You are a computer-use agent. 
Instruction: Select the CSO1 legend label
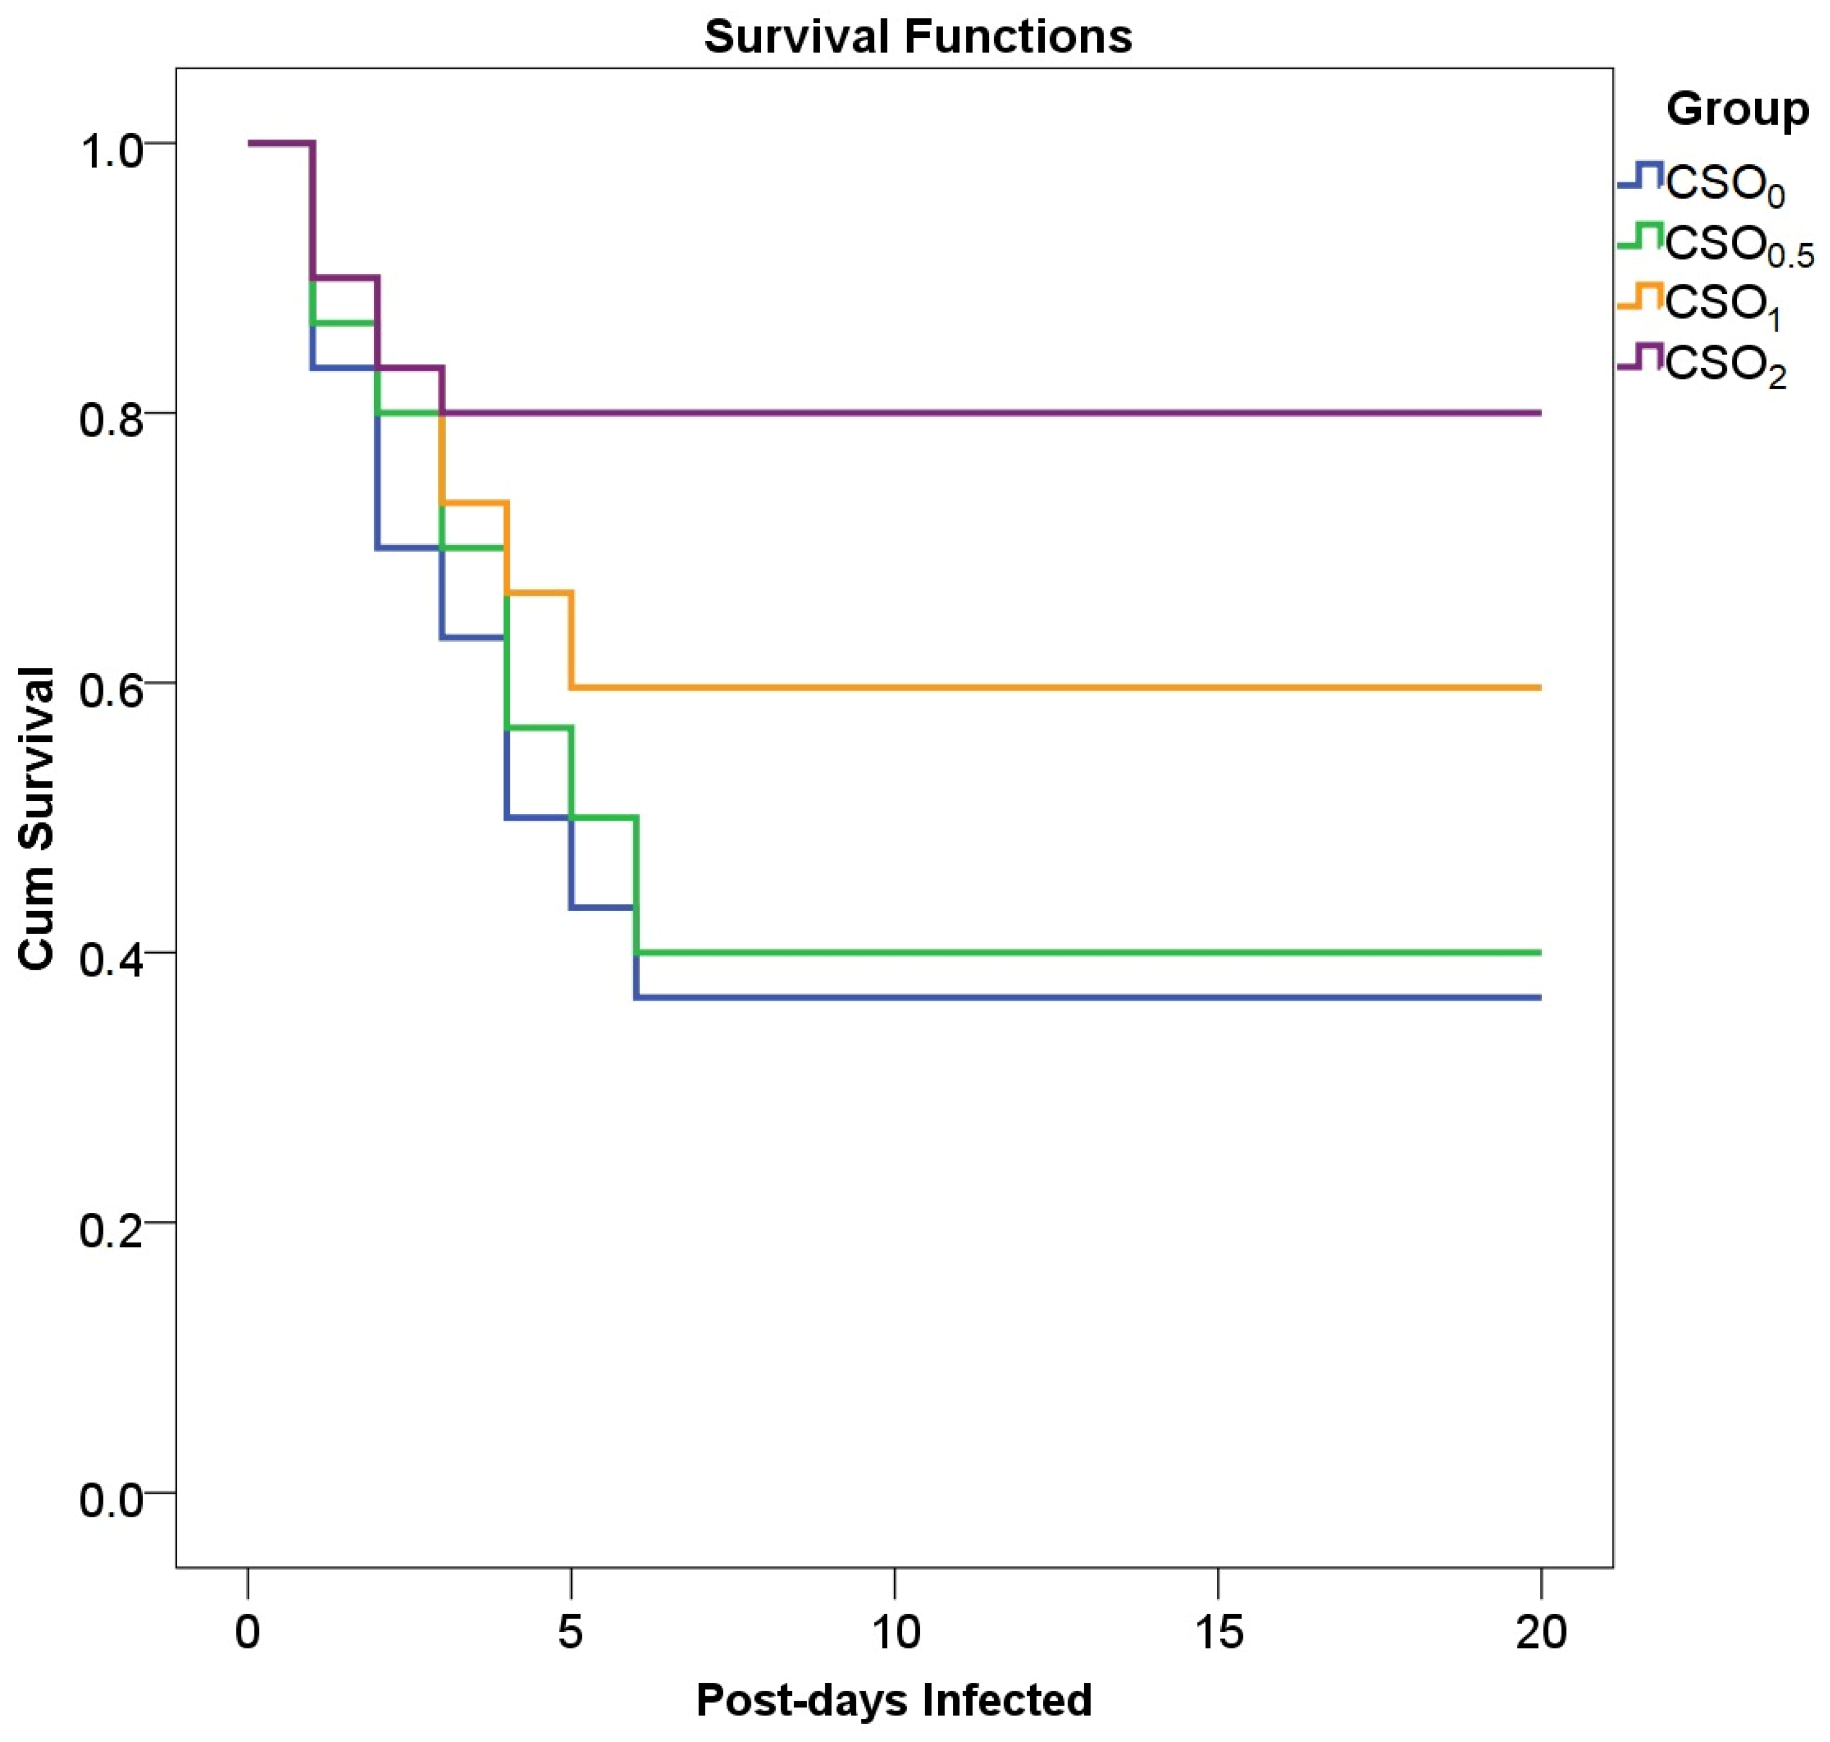coord(1722,306)
